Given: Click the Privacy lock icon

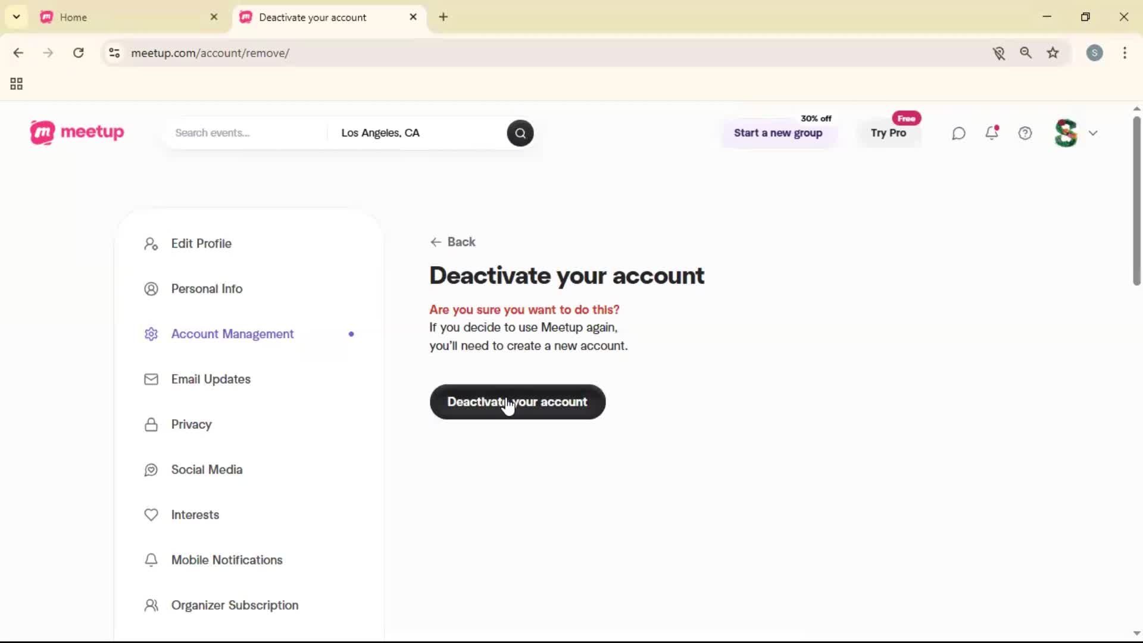Looking at the screenshot, I should tap(151, 424).
